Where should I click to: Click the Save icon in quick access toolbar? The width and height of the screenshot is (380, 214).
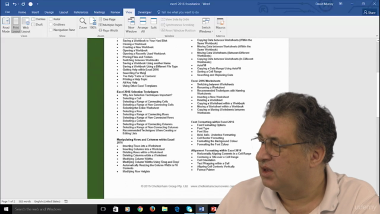(7, 4)
